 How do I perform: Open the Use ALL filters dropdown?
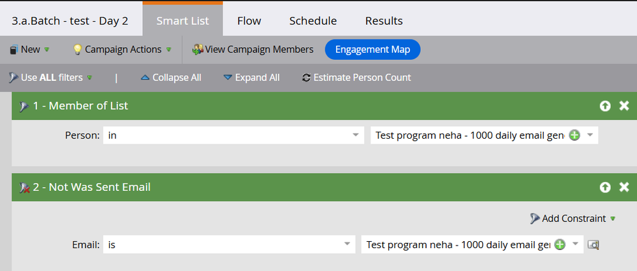point(51,78)
